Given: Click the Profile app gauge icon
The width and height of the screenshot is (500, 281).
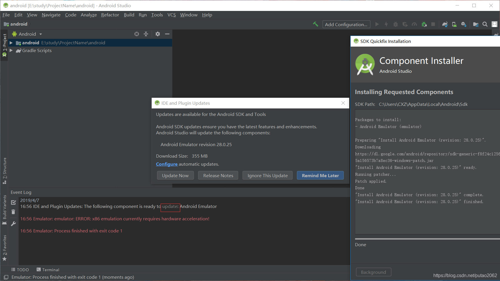Looking at the screenshot, I should (x=414, y=24).
